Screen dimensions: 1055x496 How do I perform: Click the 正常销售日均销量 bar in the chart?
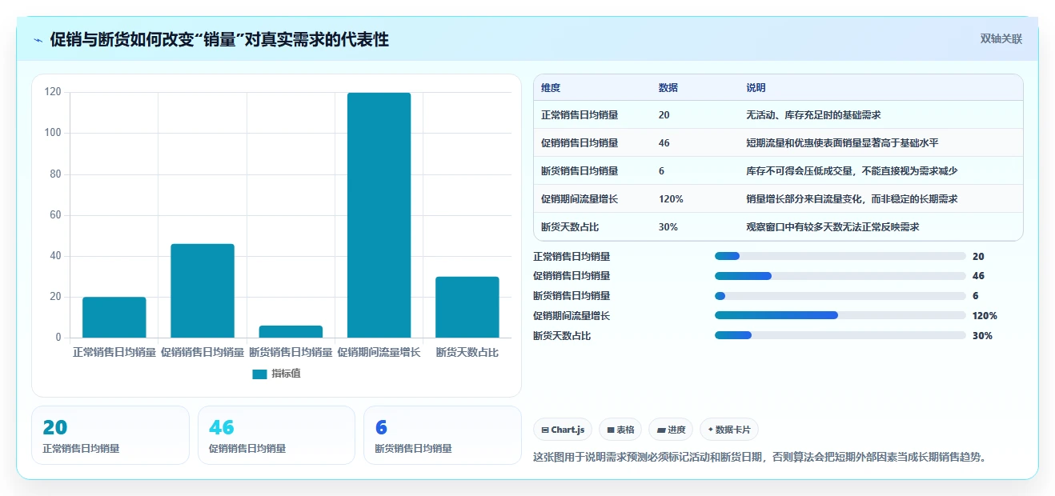pyautogui.click(x=114, y=318)
